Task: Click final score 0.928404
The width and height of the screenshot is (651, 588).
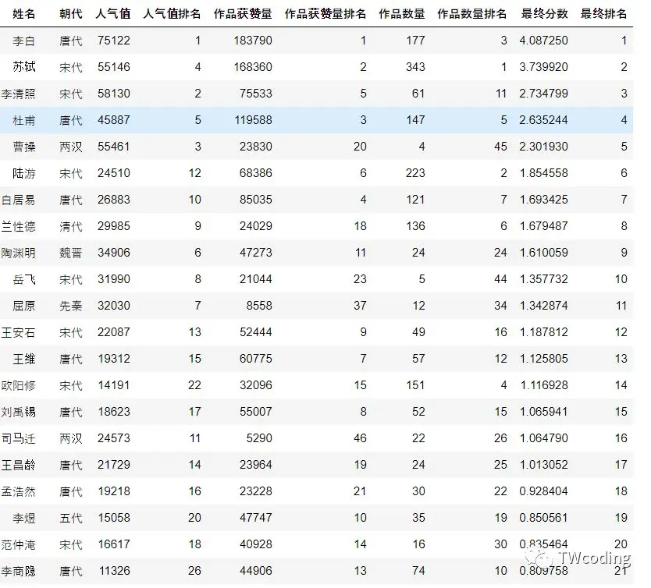Action: 543,492
